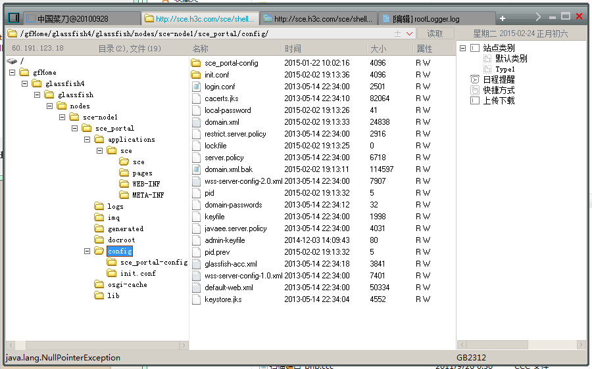592x369 pixels.
Task: Select the cacerts.jks file icon
Action: (x=196, y=98)
